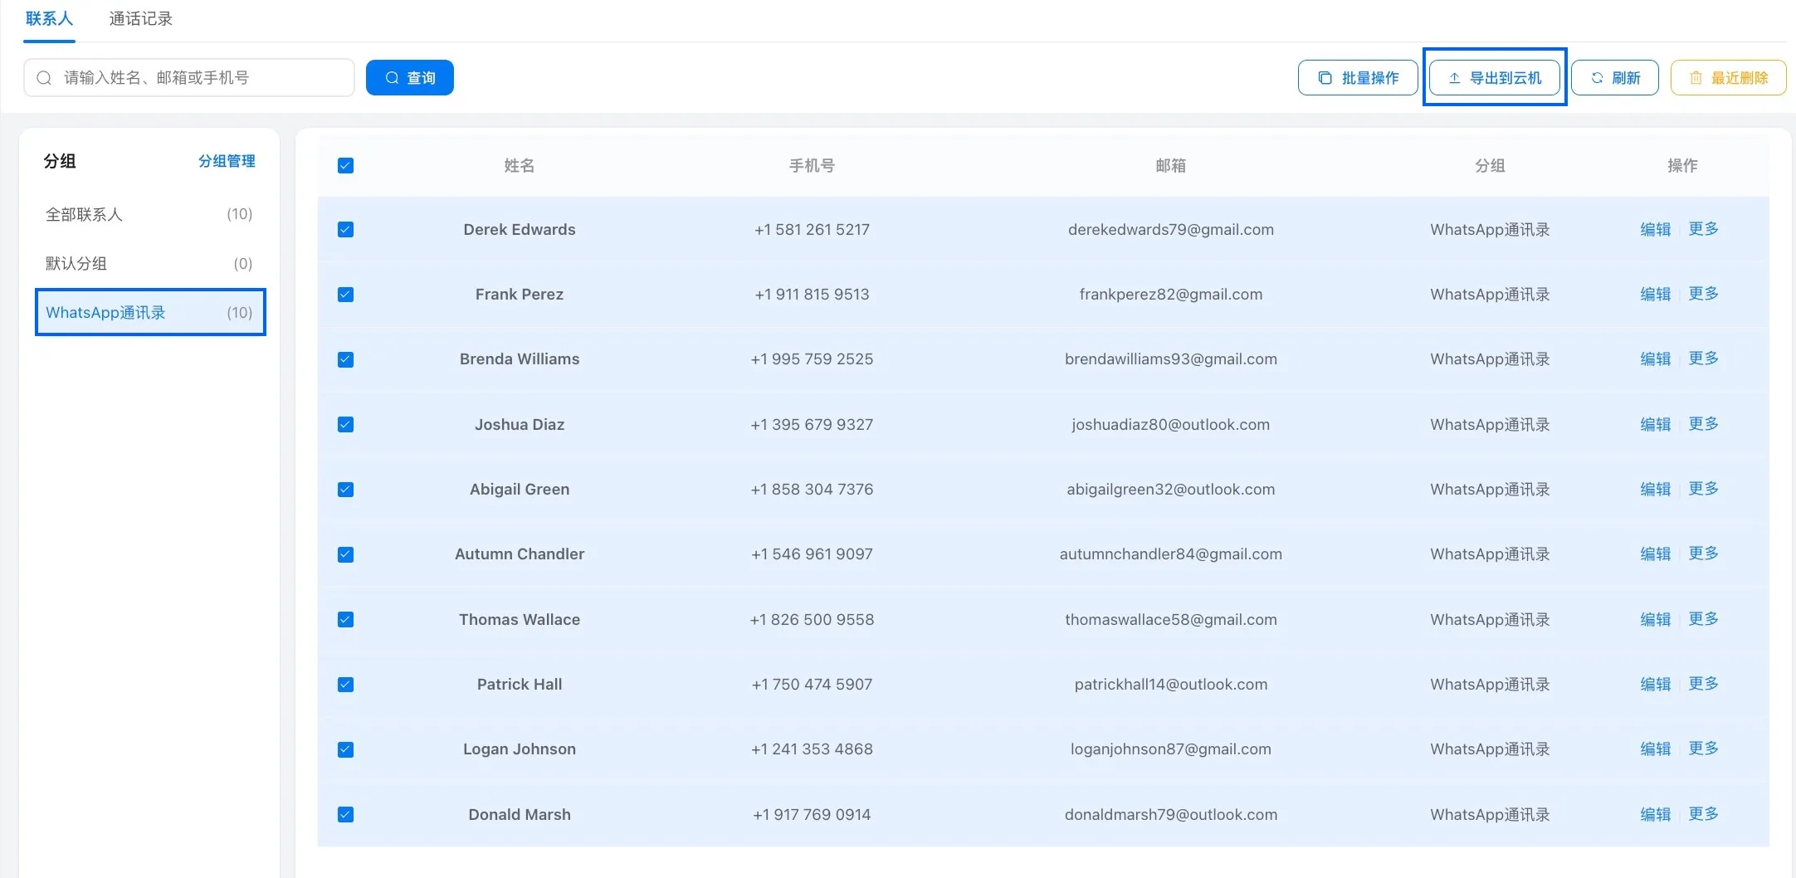
Task: Uncheck Logan Johnson row checkbox
Action: 346,749
